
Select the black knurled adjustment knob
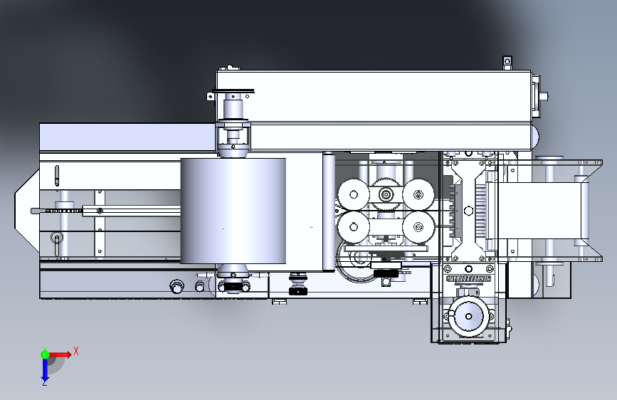(298, 291)
